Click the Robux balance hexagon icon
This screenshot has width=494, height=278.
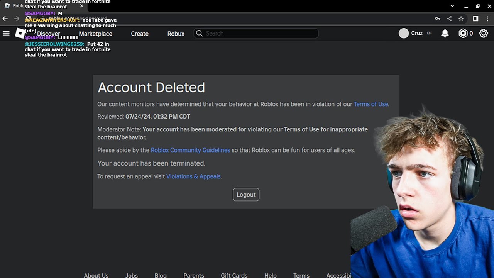pyautogui.click(x=463, y=34)
